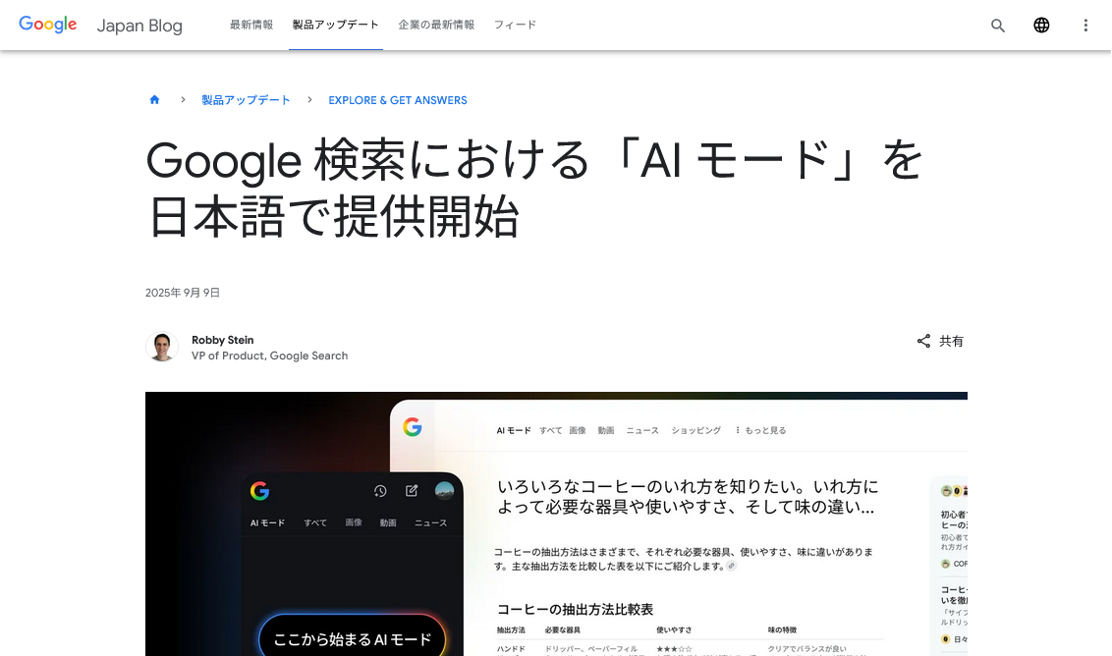Screen dimensions: 1112x656
Task: Click the share icon beside 共有
Action: [x=923, y=341]
